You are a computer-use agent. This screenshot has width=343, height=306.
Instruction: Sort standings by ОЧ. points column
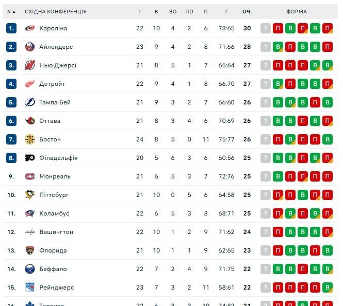[247, 11]
